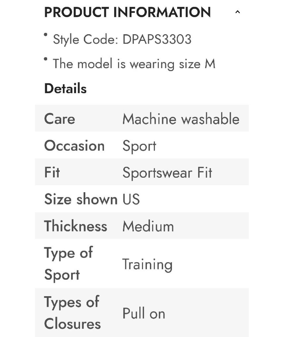This screenshot has height=337, width=284.
Task: Click the Thickness row label
Action: coord(76,226)
